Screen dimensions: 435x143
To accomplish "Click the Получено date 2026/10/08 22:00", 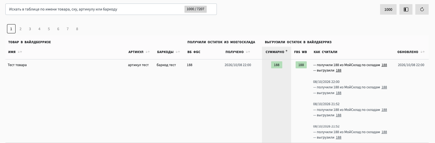I will coord(238,65).
